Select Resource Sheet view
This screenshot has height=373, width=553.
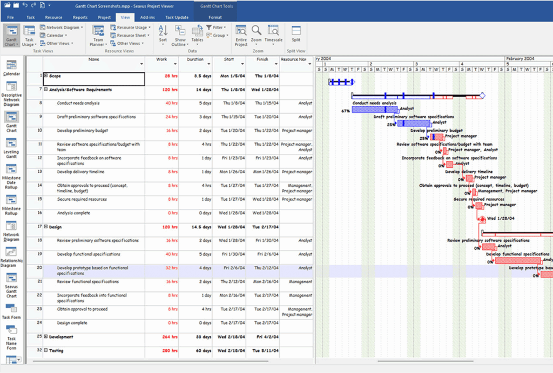coord(130,35)
